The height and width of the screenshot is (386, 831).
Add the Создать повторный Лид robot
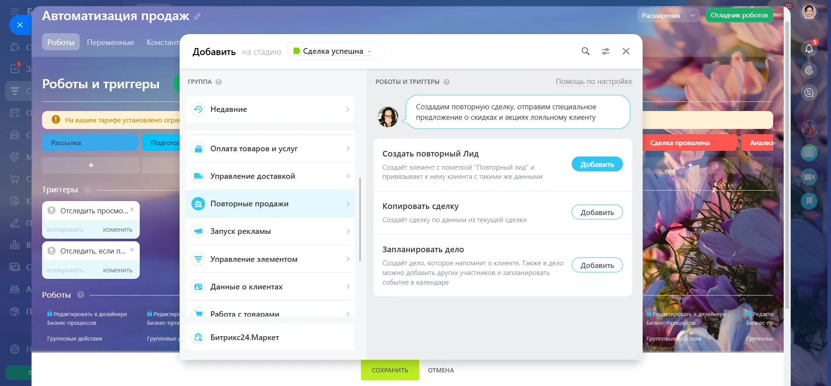[597, 164]
